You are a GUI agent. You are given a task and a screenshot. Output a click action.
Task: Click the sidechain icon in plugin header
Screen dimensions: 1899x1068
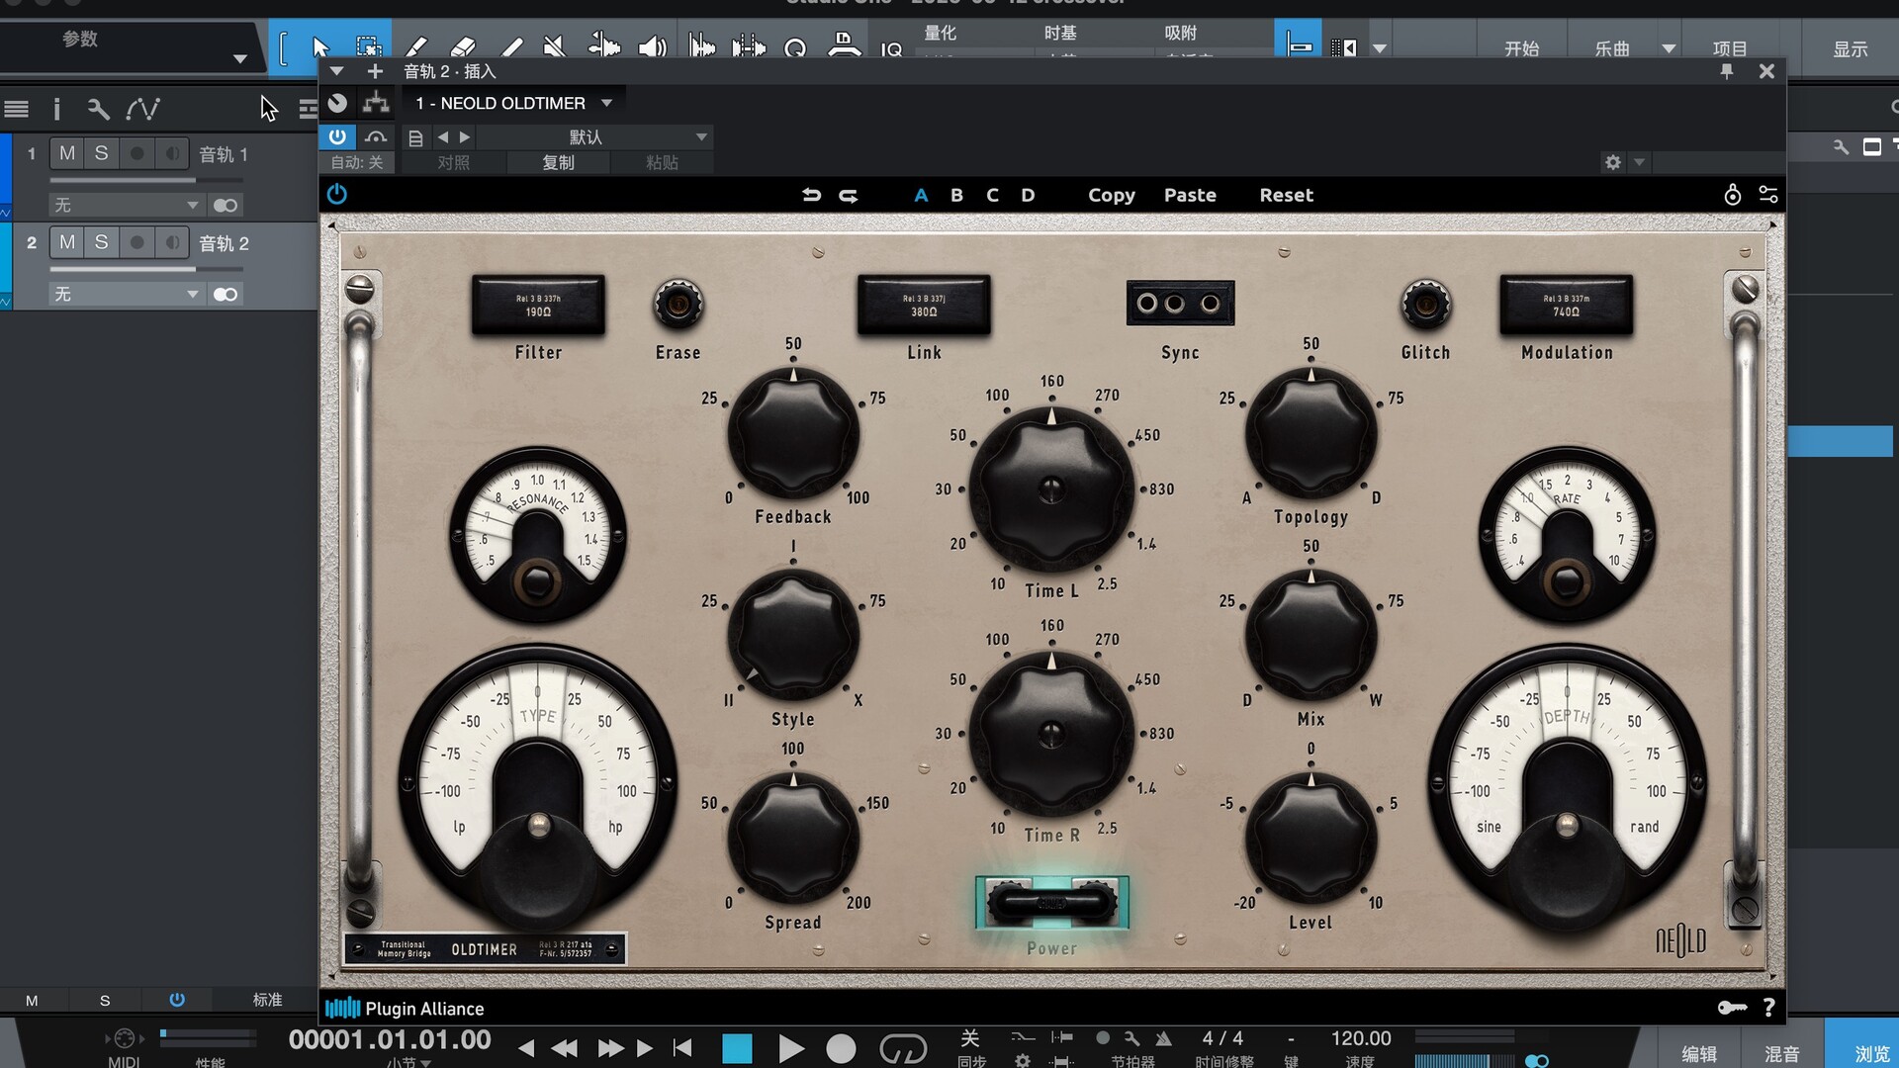pyautogui.click(x=376, y=136)
